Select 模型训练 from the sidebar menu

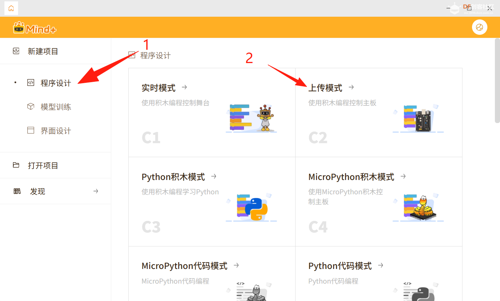56,107
